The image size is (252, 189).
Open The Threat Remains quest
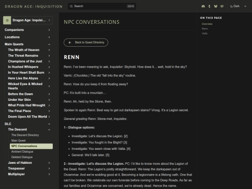[23, 56]
